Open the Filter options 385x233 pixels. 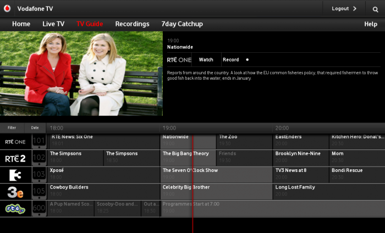point(12,128)
